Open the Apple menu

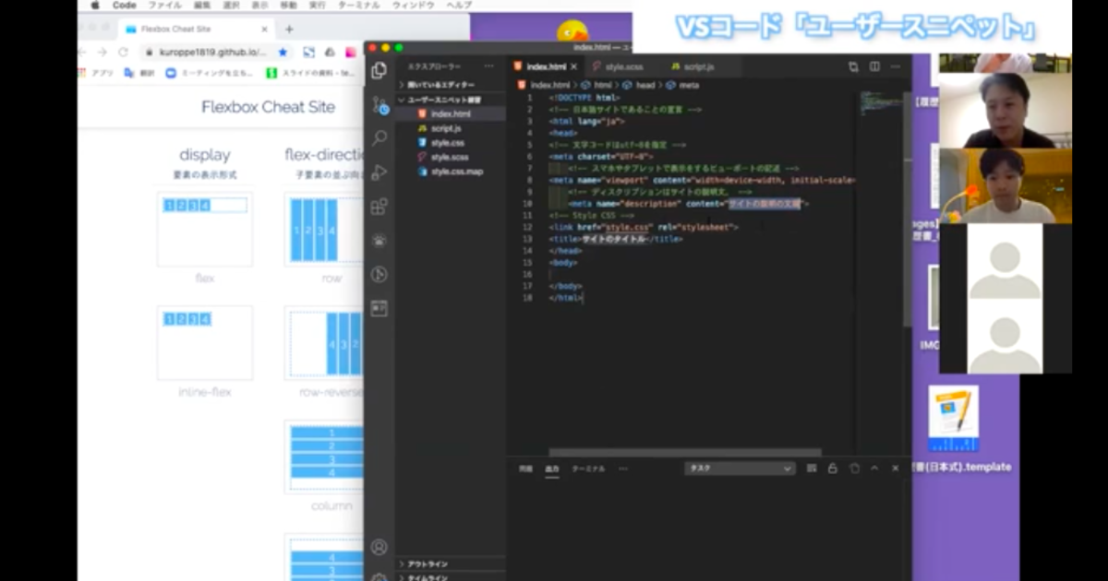(x=94, y=6)
